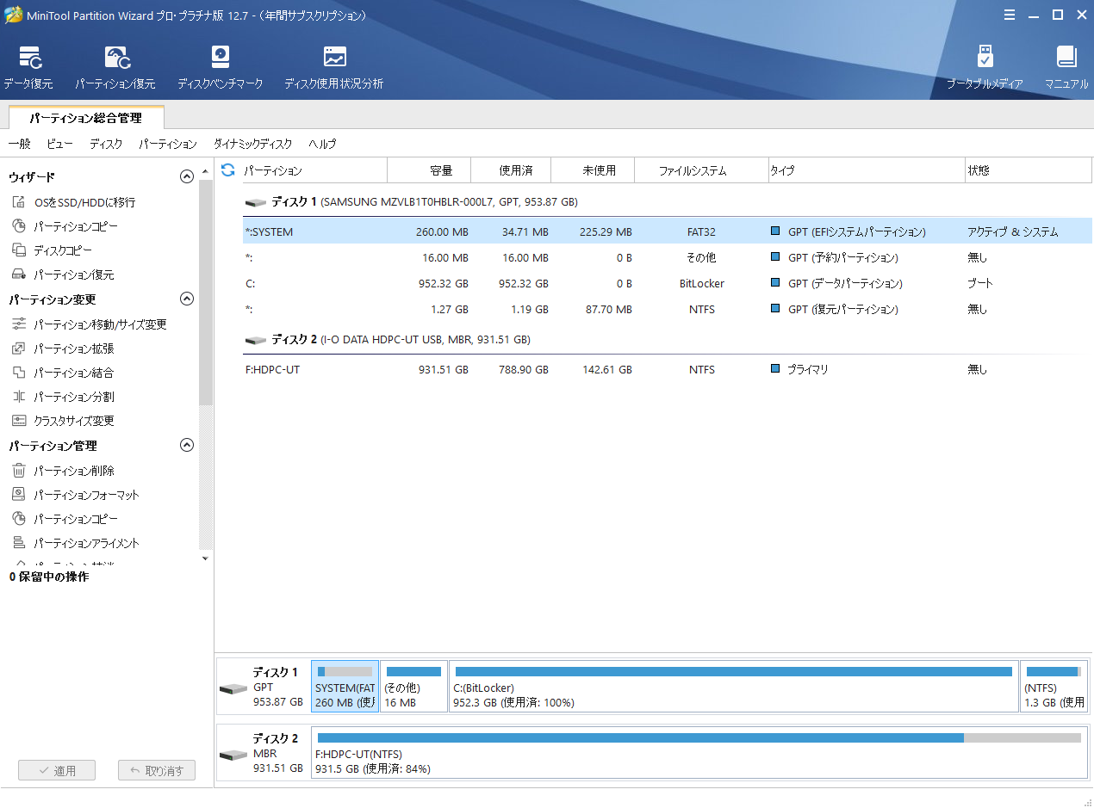Select ディスク 2 icon in the disk map

pos(233,755)
